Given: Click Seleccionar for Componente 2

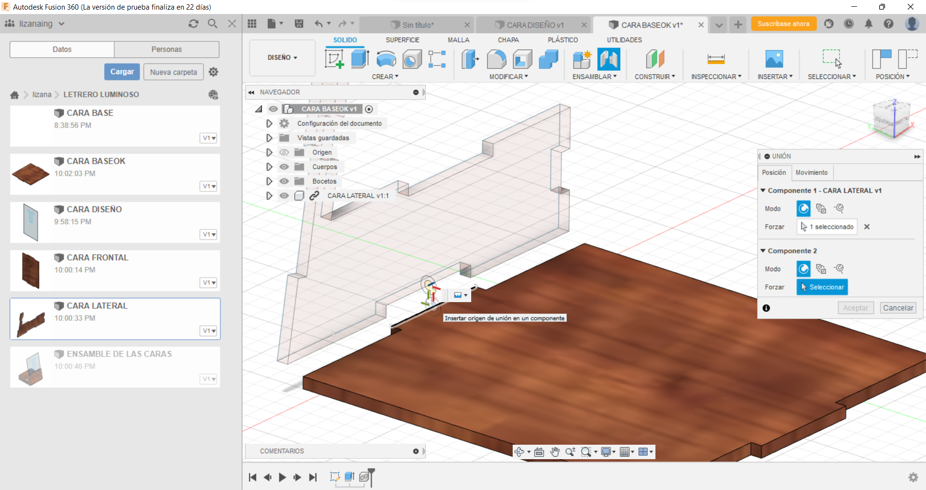Looking at the screenshot, I should (x=822, y=287).
